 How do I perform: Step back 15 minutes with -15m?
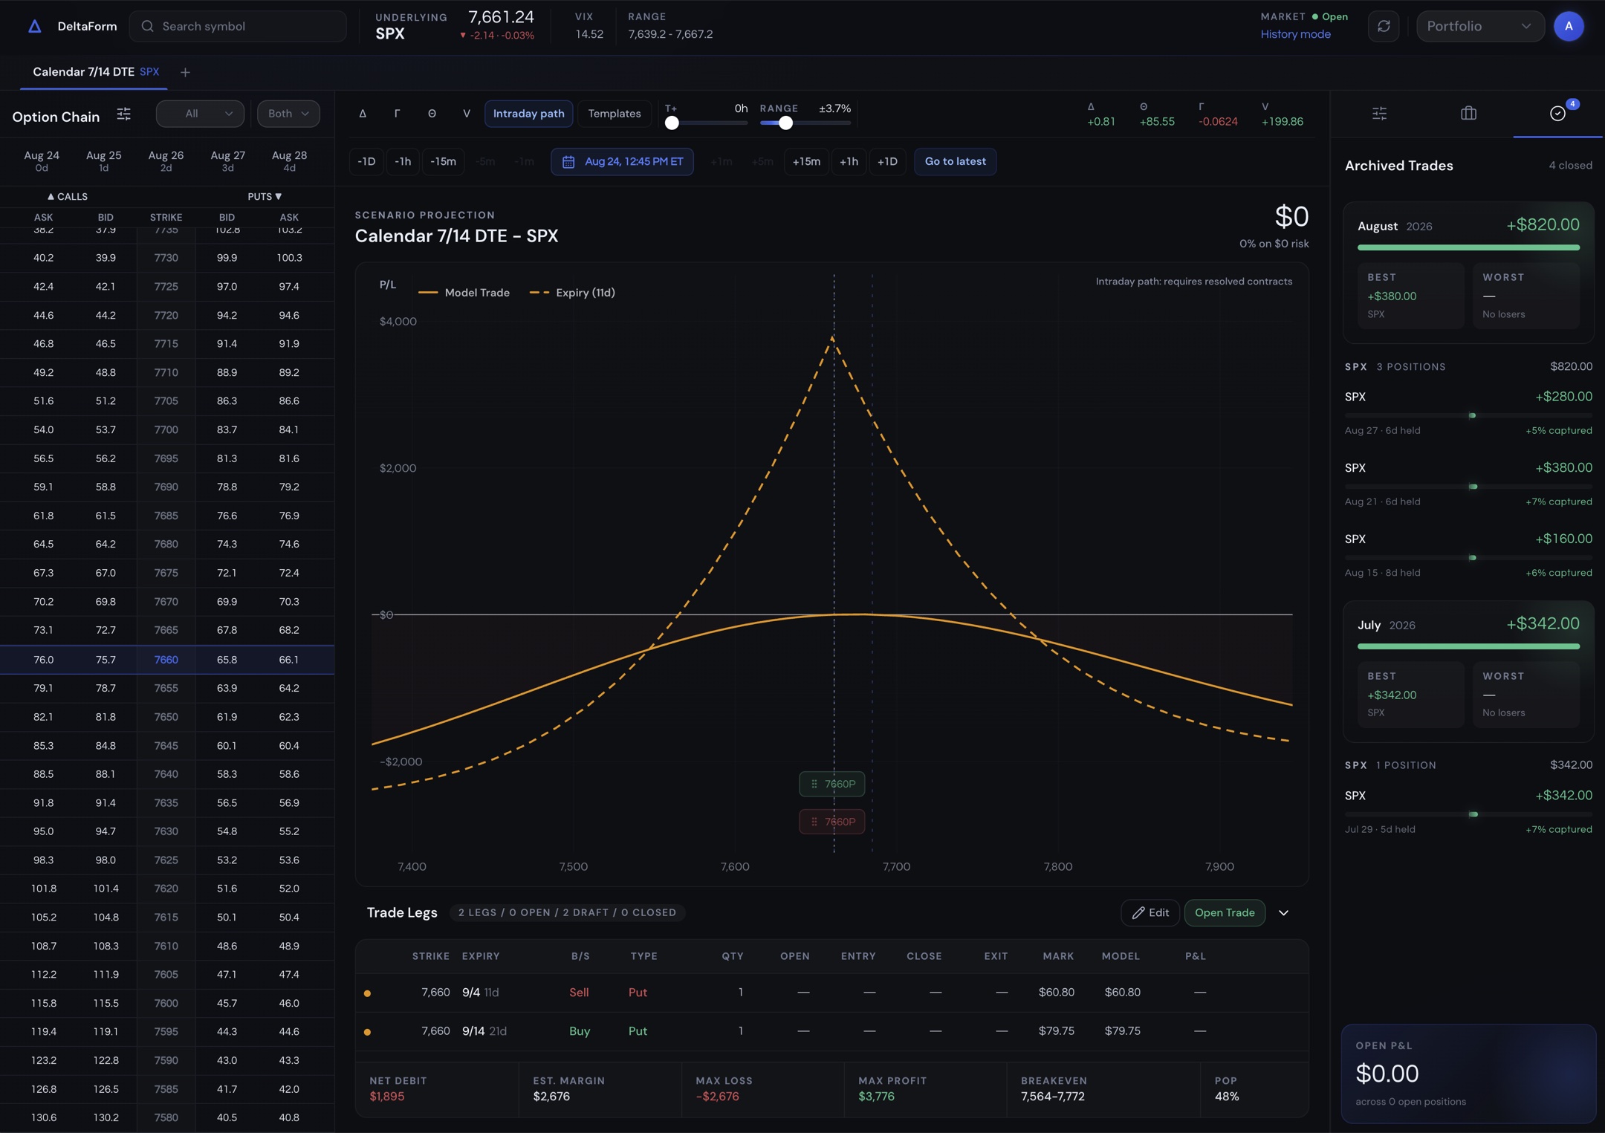[444, 162]
